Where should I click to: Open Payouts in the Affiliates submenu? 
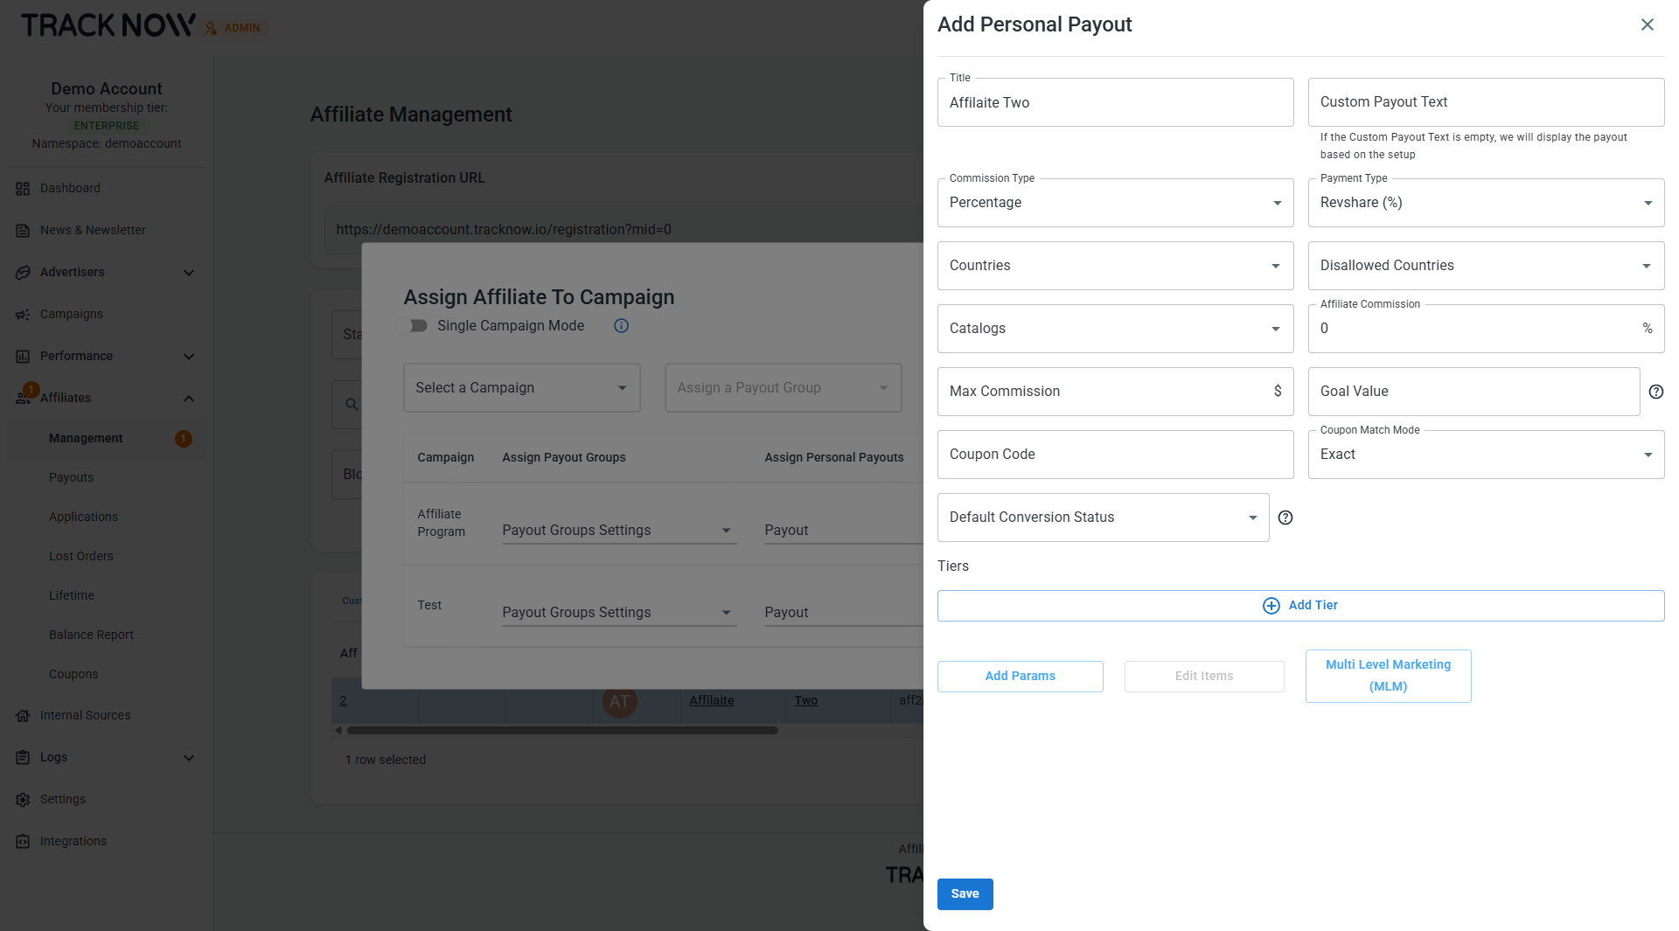coord(71,477)
